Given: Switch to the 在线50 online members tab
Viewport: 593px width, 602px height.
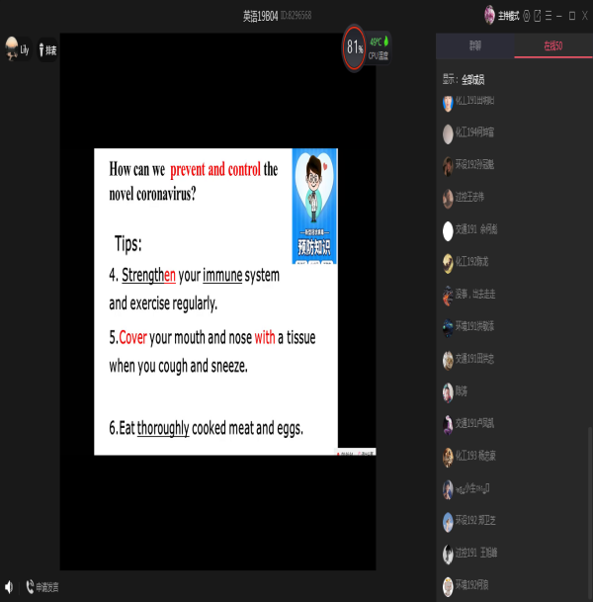Looking at the screenshot, I should point(554,46).
